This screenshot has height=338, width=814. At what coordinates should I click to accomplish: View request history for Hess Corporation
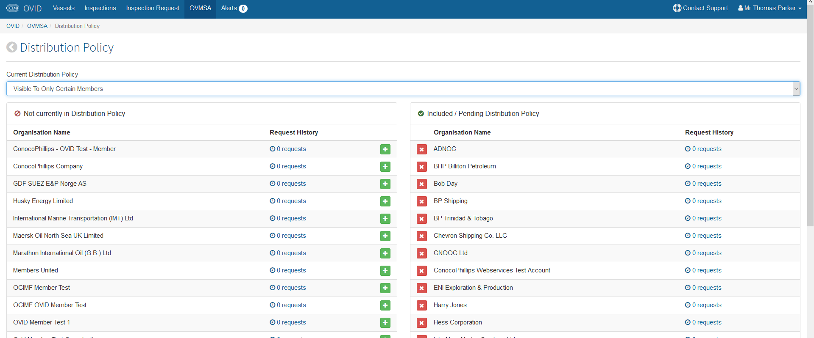(703, 322)
